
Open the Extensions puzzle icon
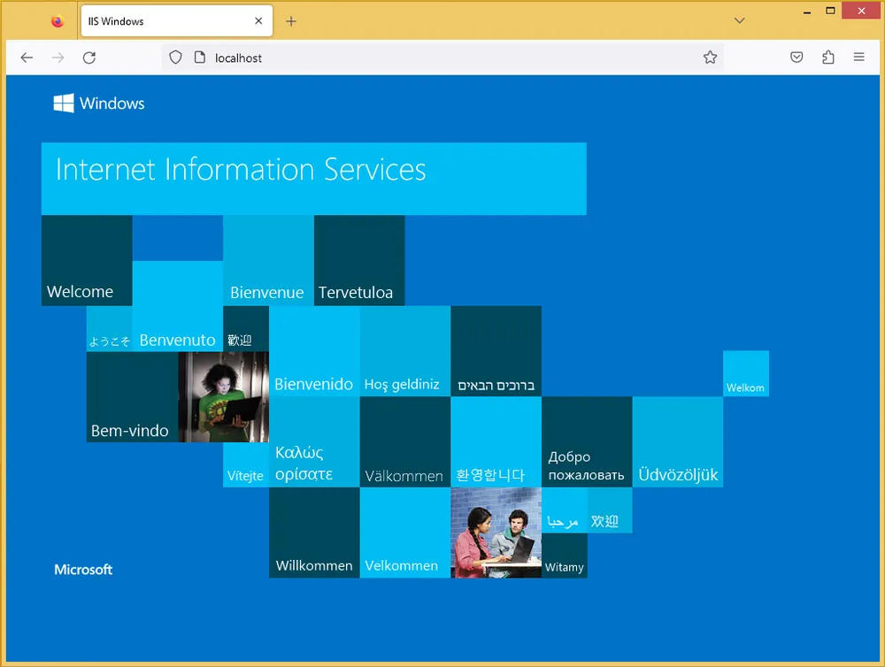pyautogui.click(x=828, y=57)
